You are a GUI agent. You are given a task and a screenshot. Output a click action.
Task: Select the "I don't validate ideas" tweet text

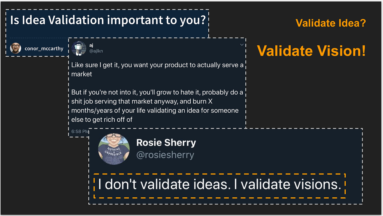pyautogui.click(x=220, y=185)
